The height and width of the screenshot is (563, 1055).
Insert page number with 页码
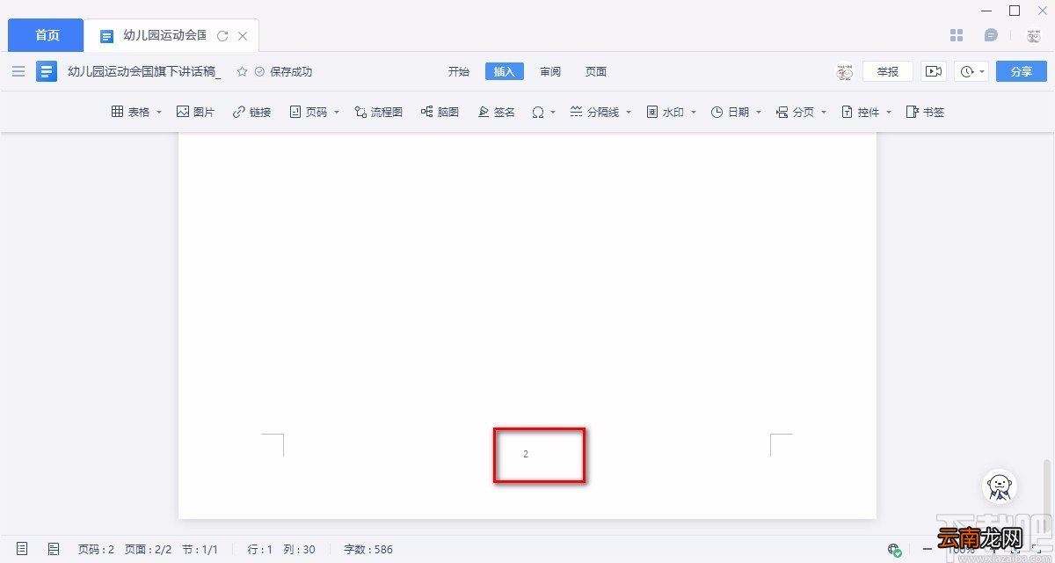pos(308,112)
